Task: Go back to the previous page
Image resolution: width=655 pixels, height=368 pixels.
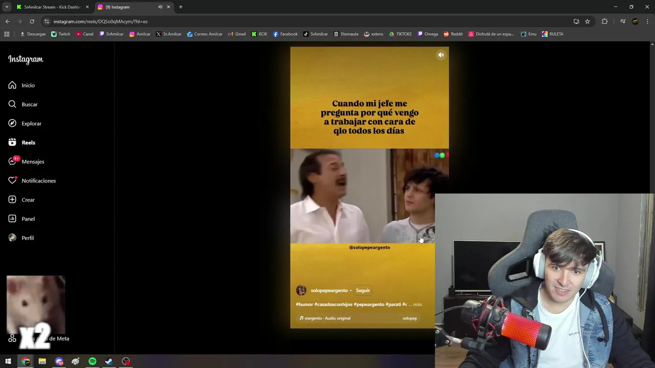Action: (7, 21)
